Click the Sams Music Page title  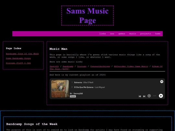pyautogui.click(x=87, y=16)
